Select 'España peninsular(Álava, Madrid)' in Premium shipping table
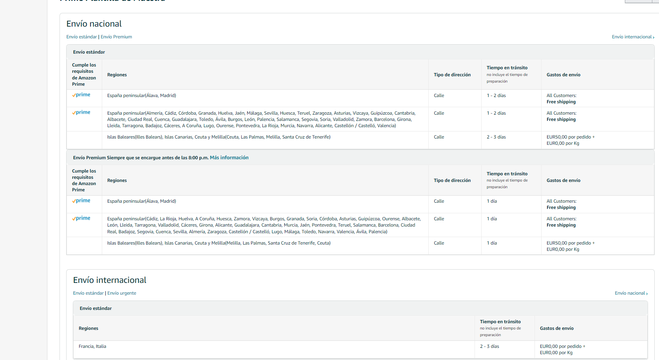Image resolution: width=659 pixels, height=360 pixels. (x=141, y=201)
